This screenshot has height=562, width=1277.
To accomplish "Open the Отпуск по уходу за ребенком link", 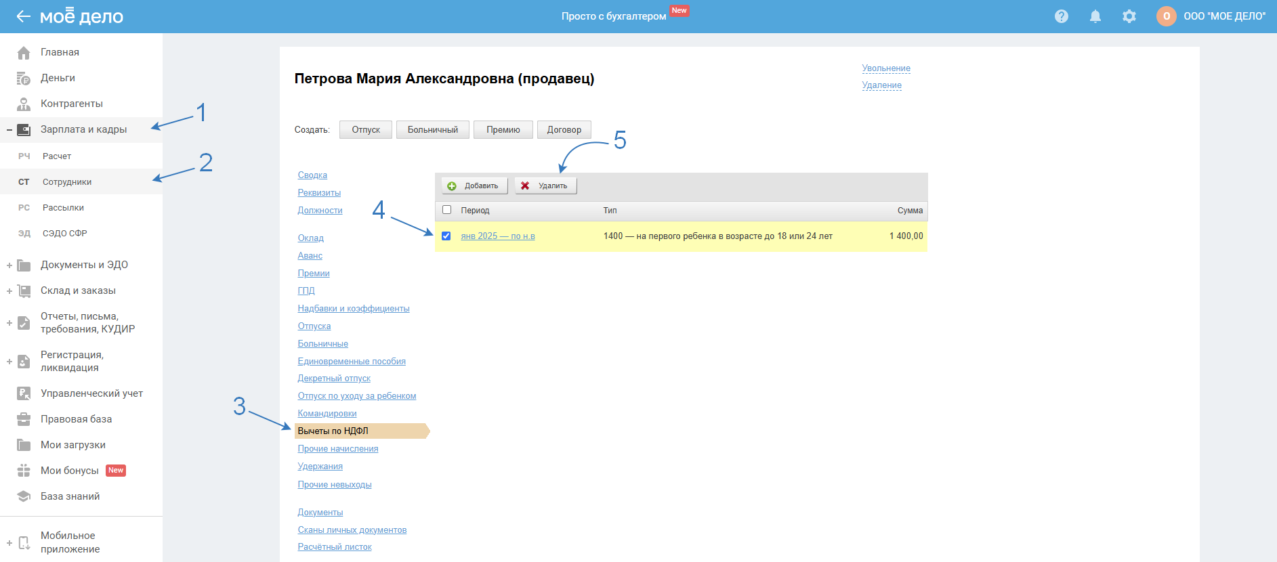I will [357, 396].
